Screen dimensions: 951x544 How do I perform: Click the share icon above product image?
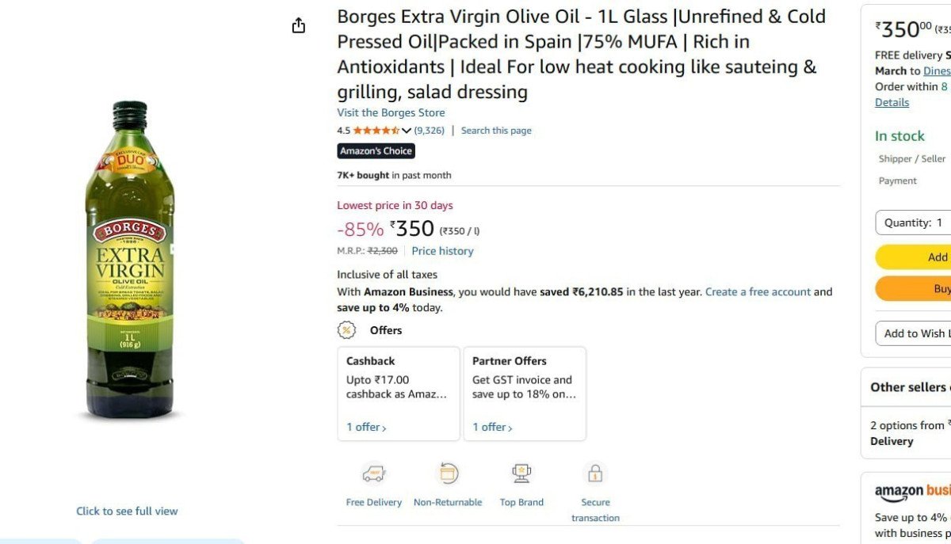299,26
